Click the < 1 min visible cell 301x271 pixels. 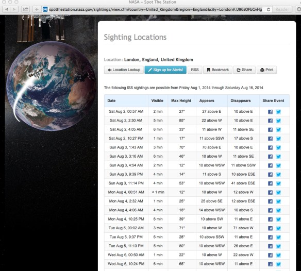click(x=158, y=192)
